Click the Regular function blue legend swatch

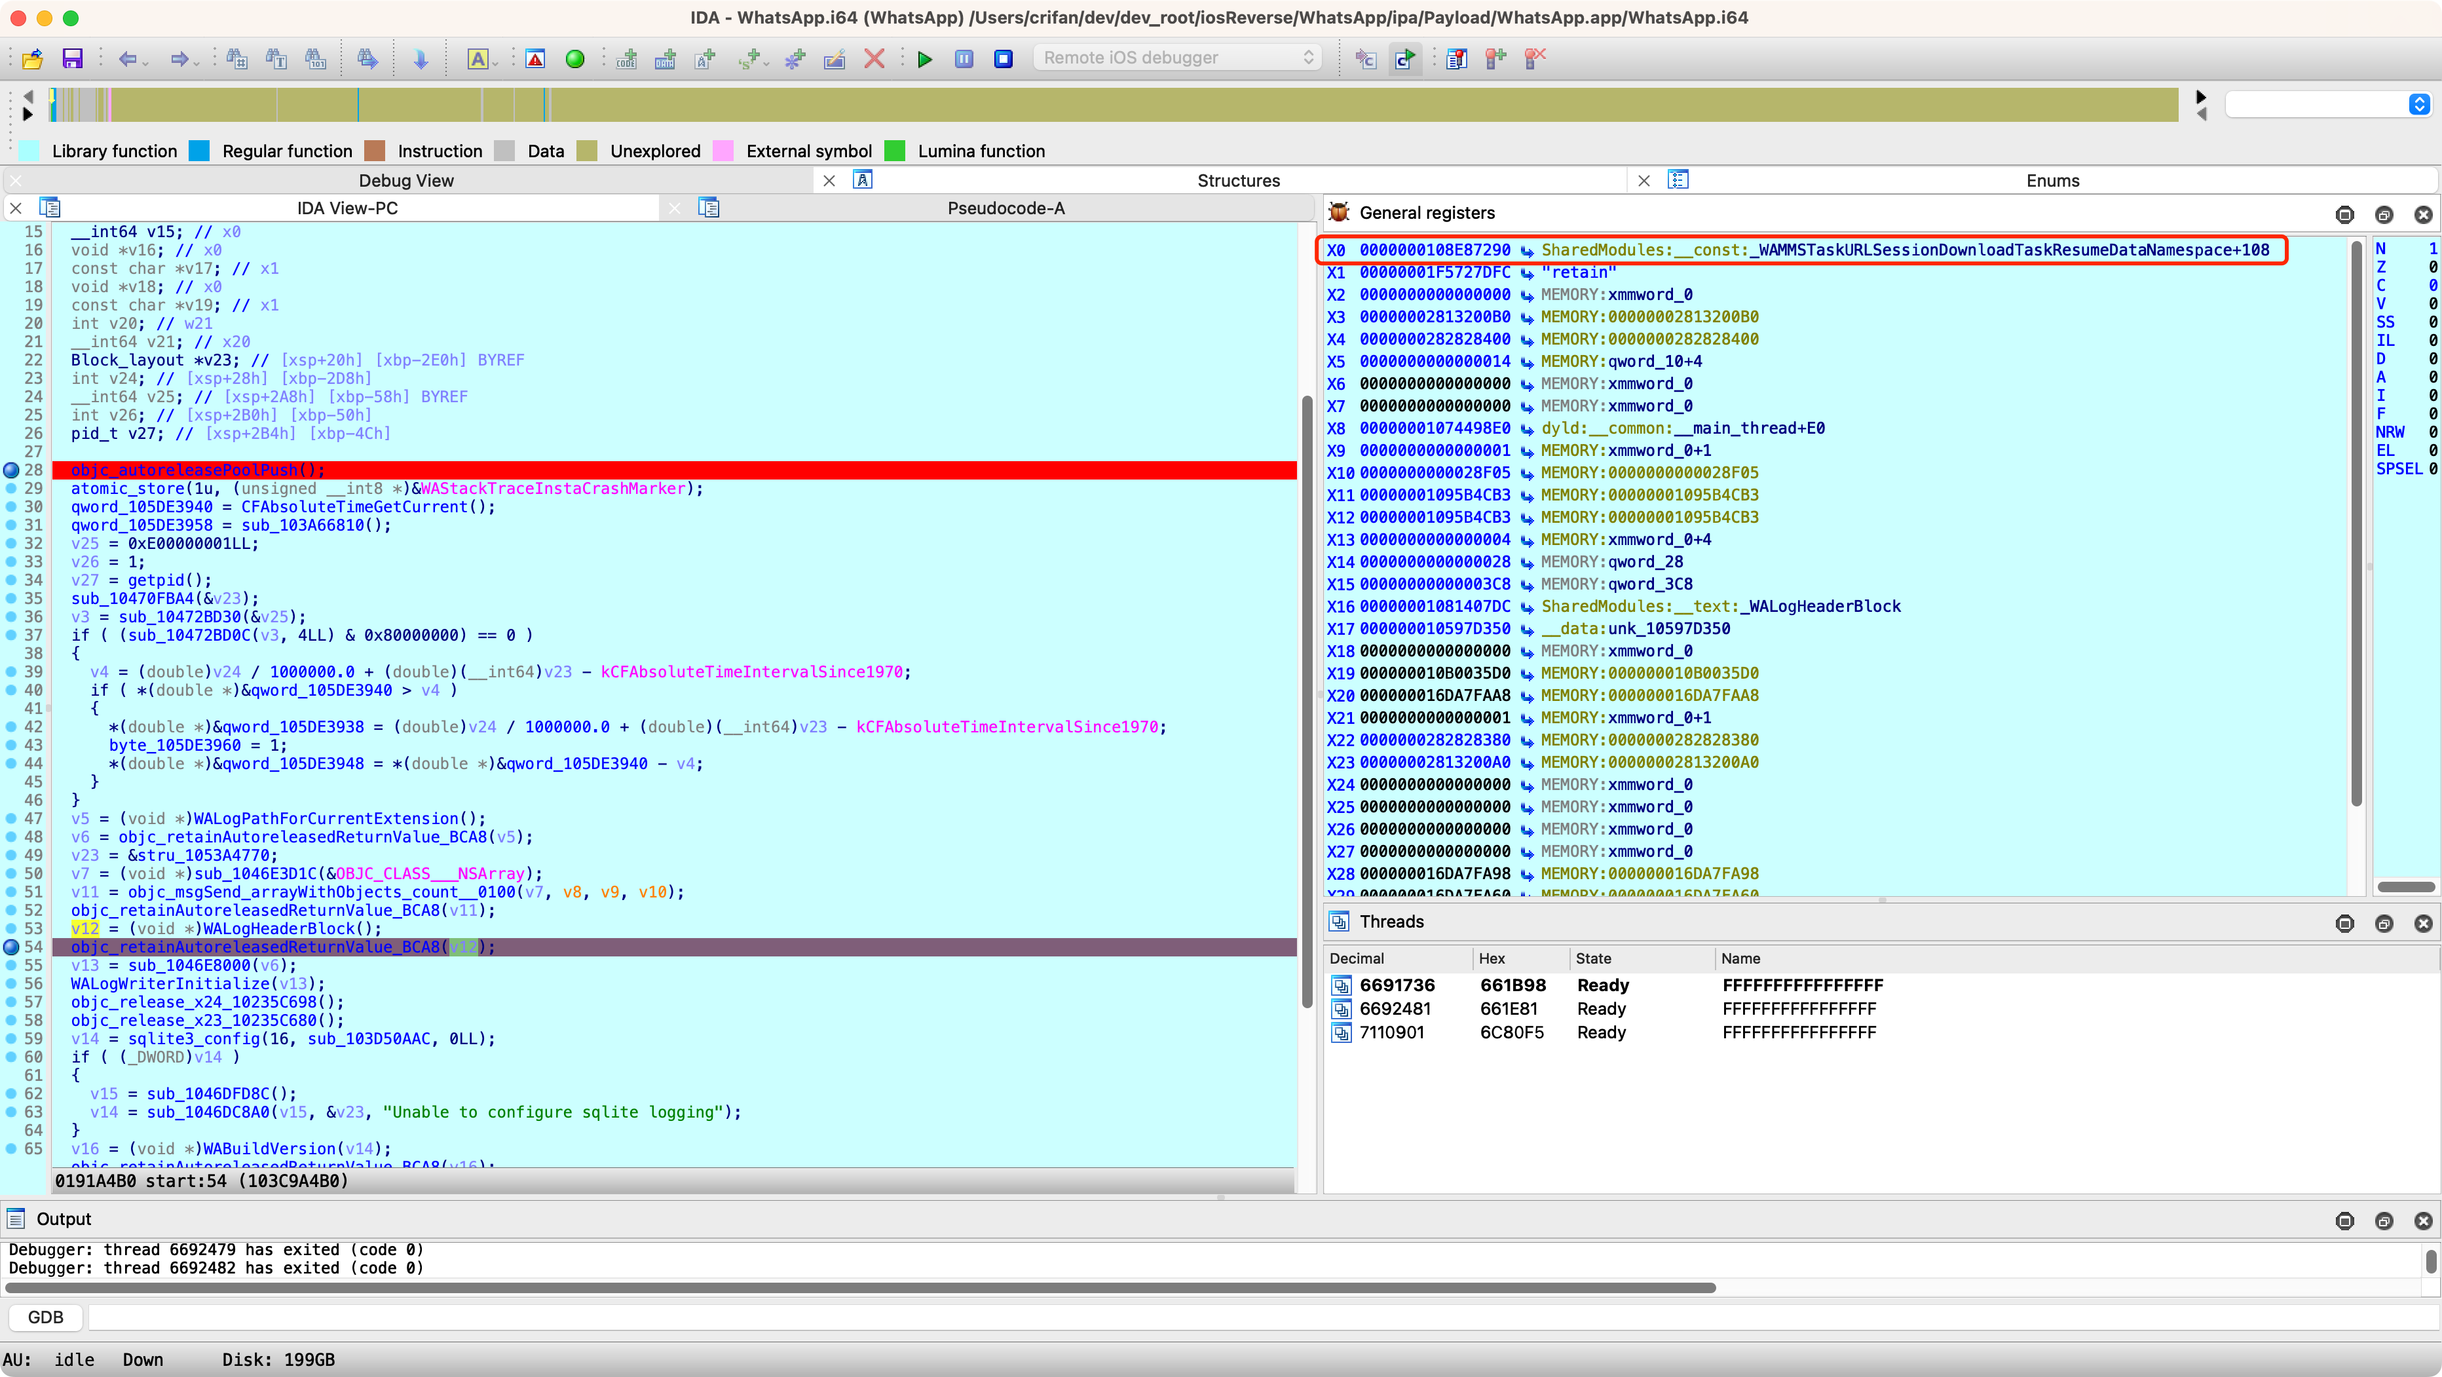(x=199, y=151)
